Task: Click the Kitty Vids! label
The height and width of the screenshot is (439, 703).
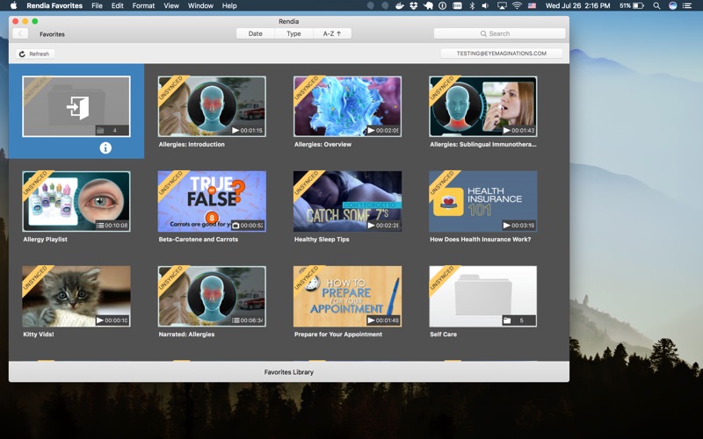Action: tap(39, 335)
